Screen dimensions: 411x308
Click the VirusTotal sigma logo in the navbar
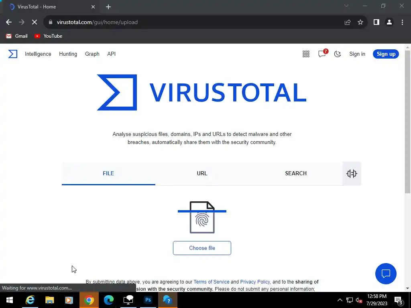pos(12,54)
